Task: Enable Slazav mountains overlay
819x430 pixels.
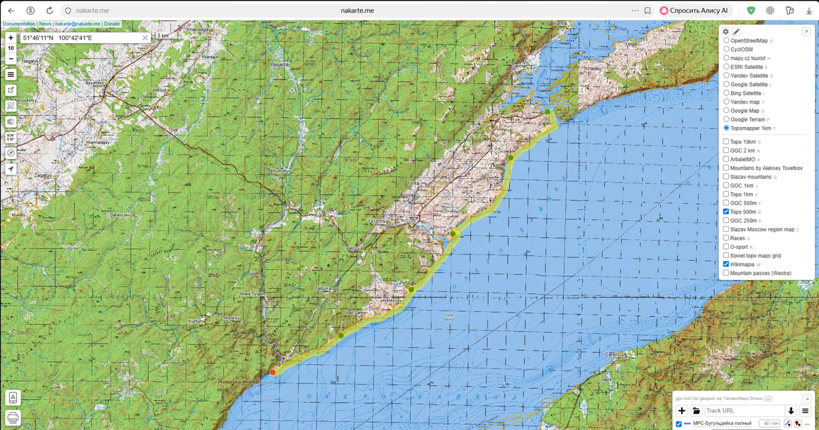Action: pyautogui.click(x=726, y=177)
